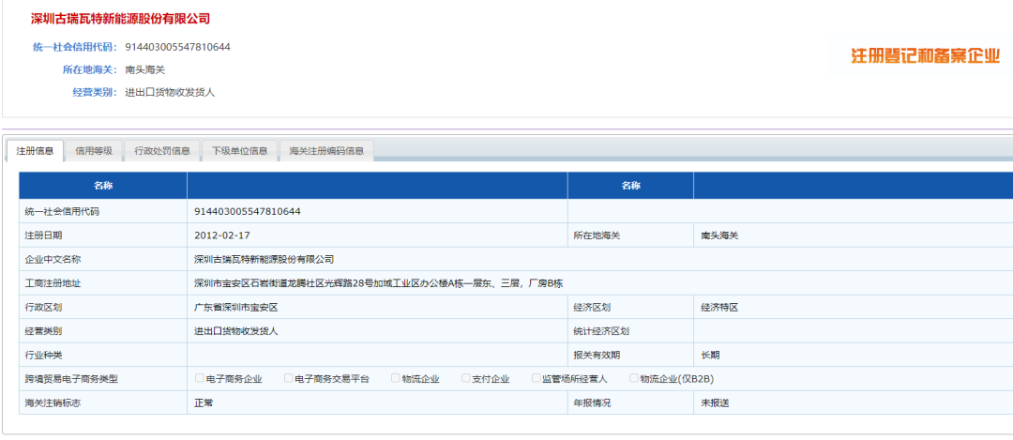Check the 支付企业 option
The image size is (1013, 440).
(x=465, y=378)
